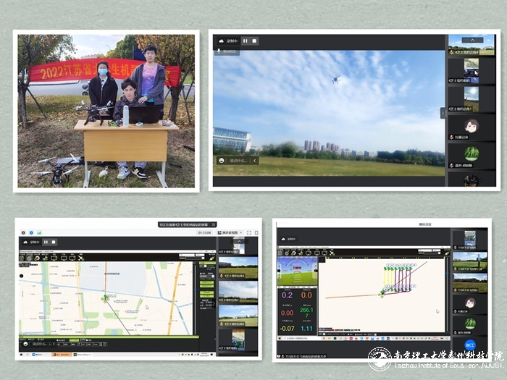Stop recording in the sky video window

(x=253, y=41)
